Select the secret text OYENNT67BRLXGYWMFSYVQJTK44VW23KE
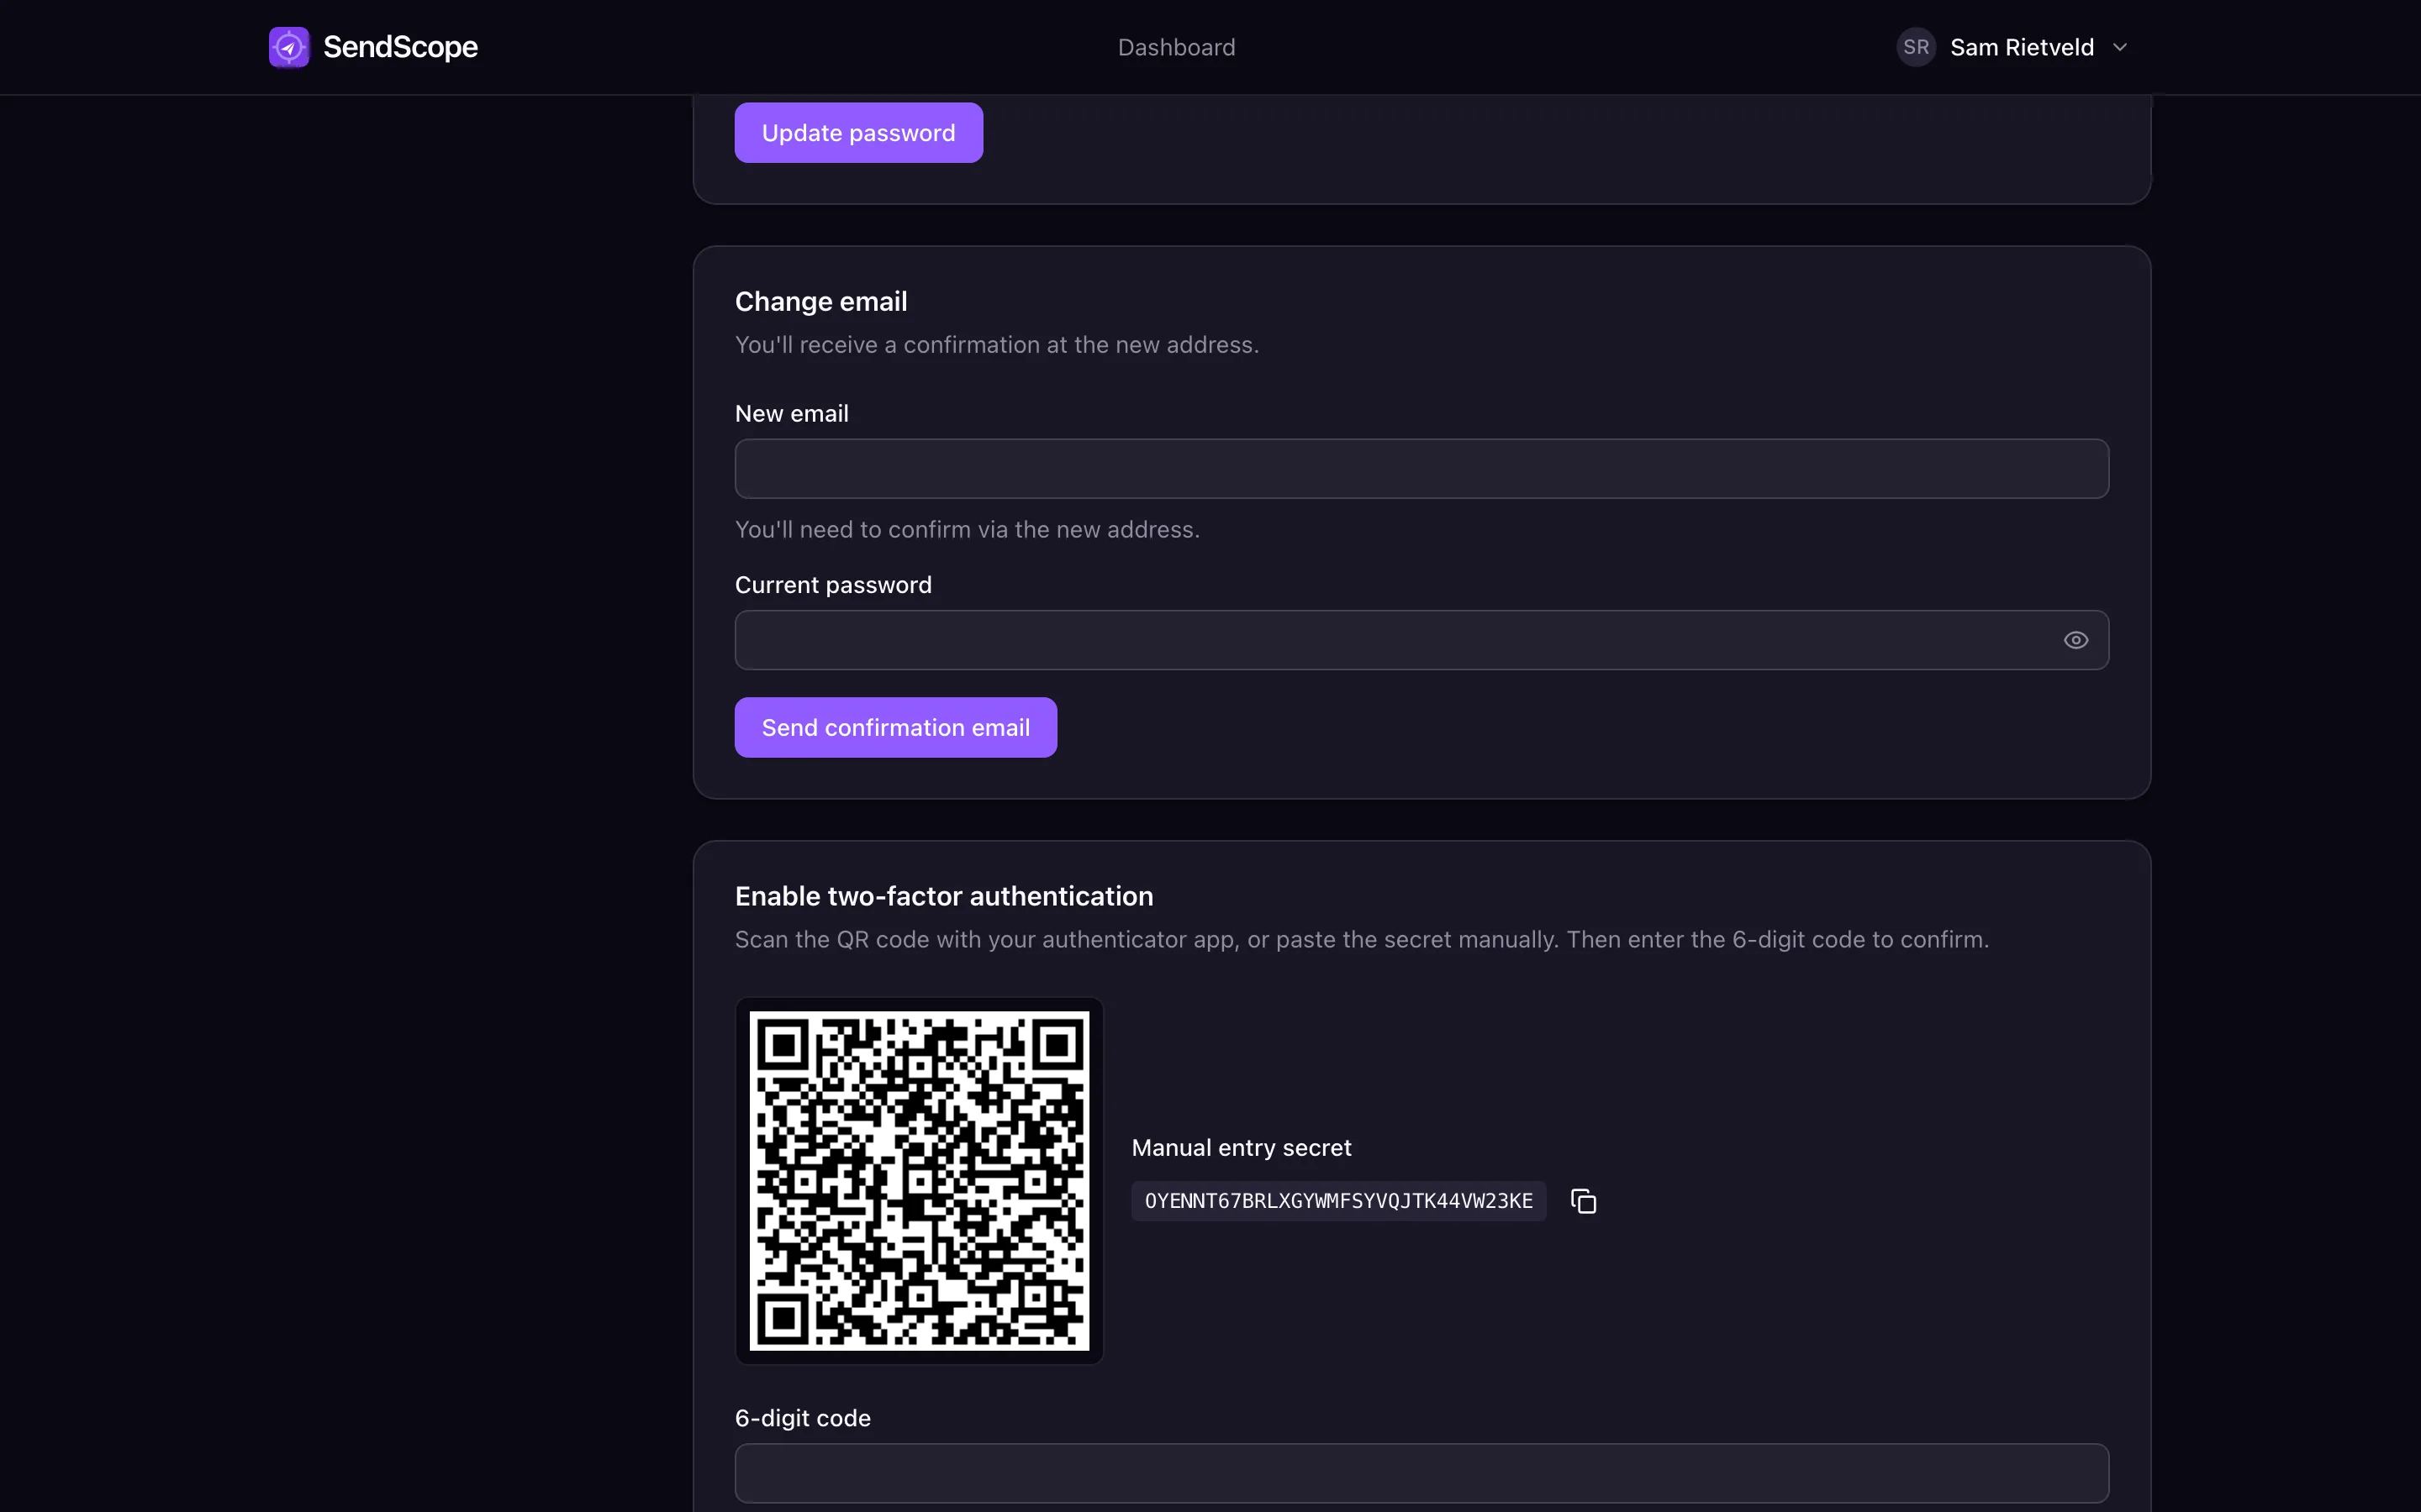The height and width of the screenshot is (1512, 2421). (1338, 1201)
